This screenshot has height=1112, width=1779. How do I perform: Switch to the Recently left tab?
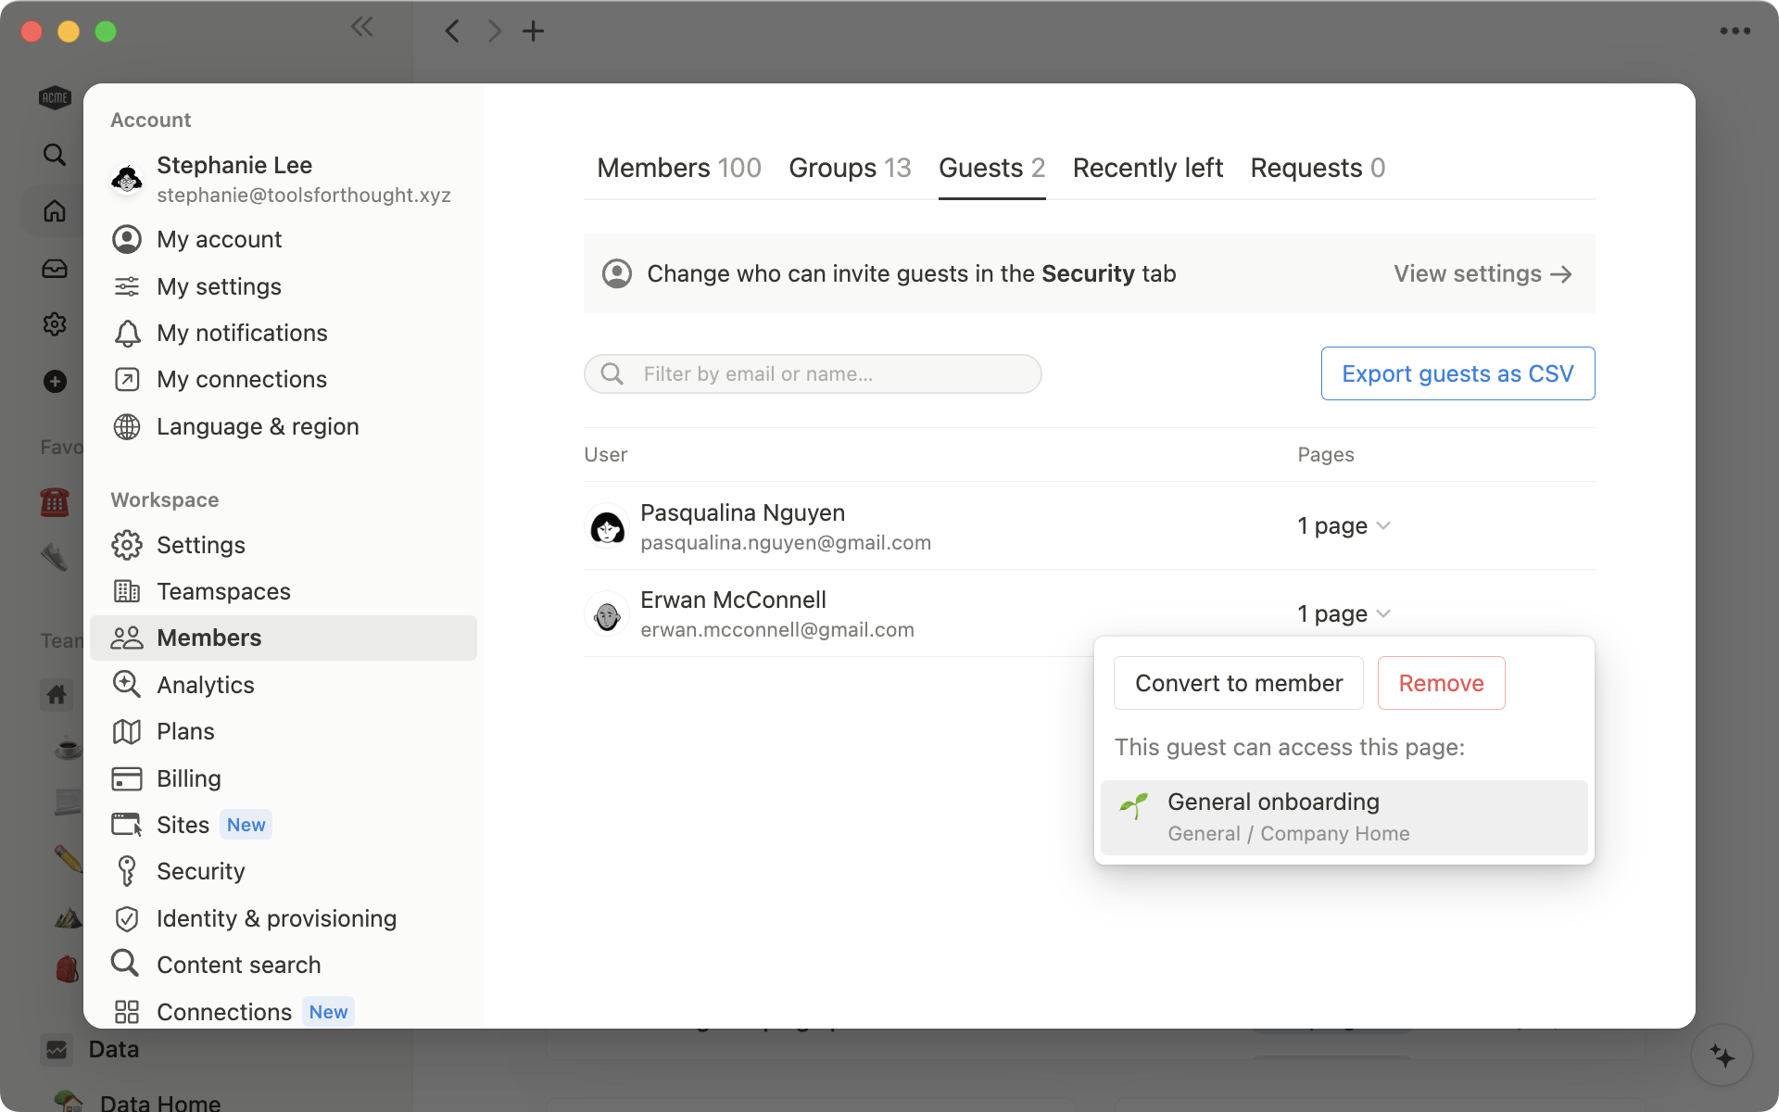click(1146, 168)
